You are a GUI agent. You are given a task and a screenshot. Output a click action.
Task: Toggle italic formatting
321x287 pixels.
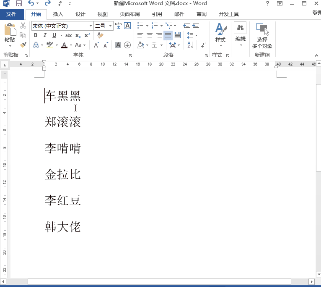click(45, 35)
